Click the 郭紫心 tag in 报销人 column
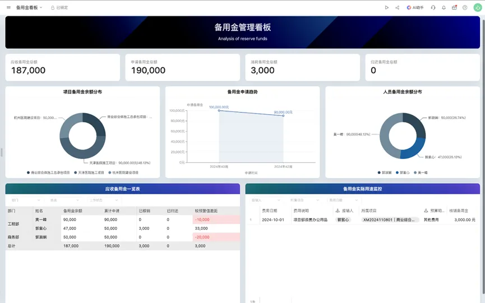This screenshot has width=485, height=303. point(343,220)
